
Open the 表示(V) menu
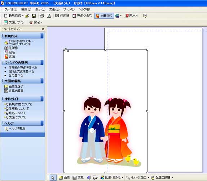coord(40,9)
